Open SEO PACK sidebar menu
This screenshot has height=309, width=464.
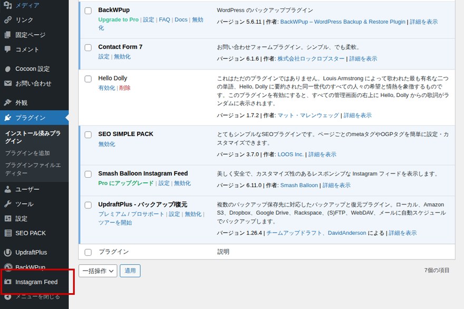point(31,233)
